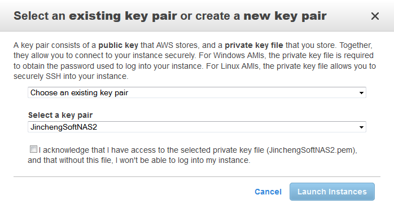Screen dimensions: 394x208
Task: Click the 'Select a key pair' label
Action: 60,115
